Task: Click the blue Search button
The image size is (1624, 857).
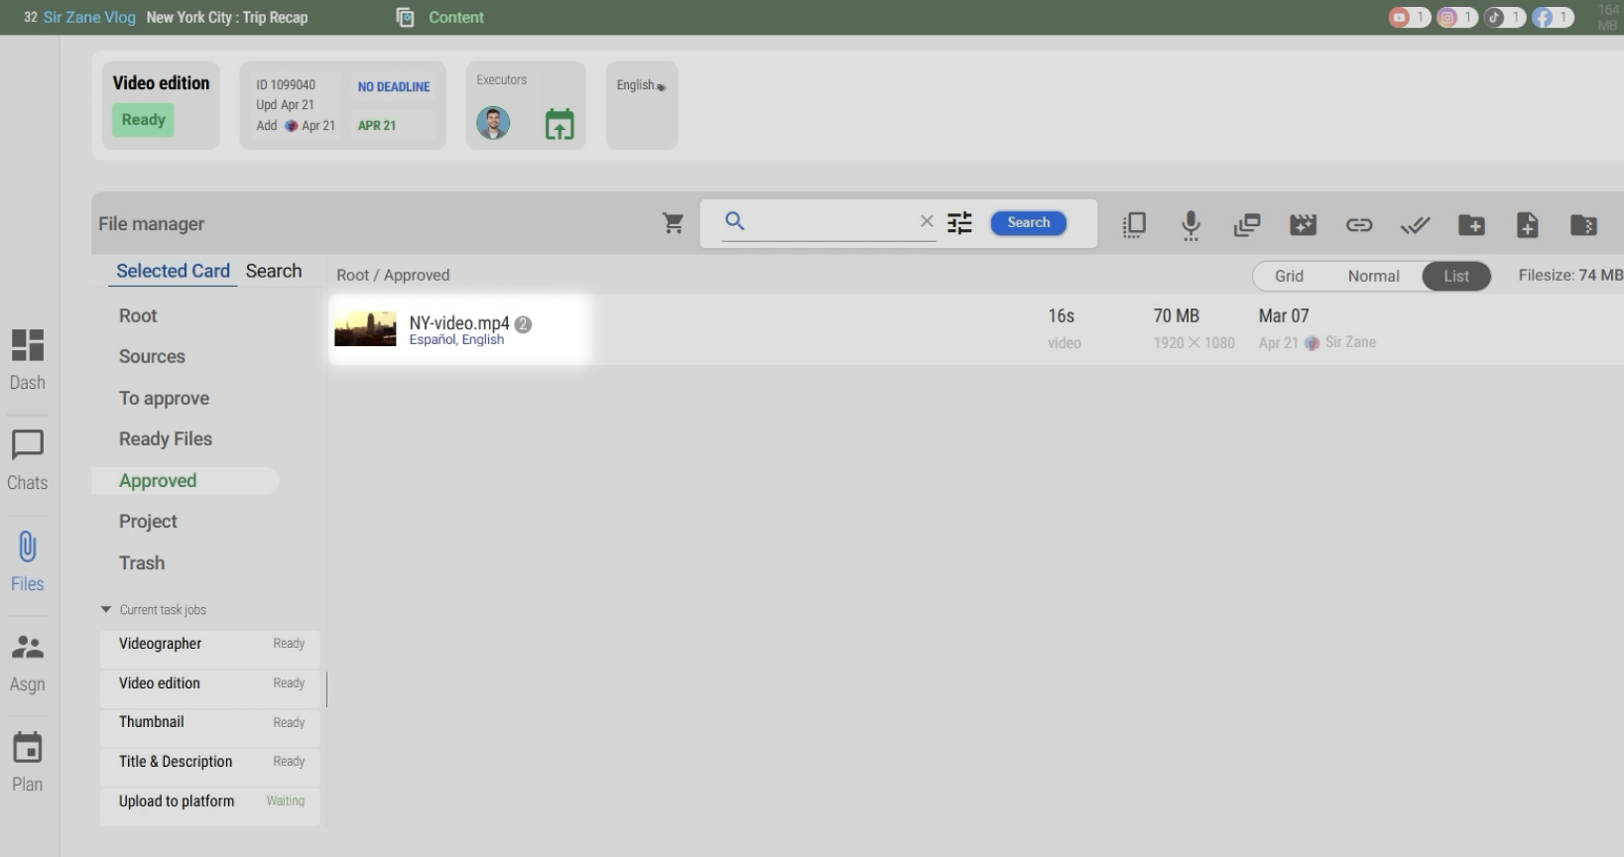Action: pos(1028,223)
